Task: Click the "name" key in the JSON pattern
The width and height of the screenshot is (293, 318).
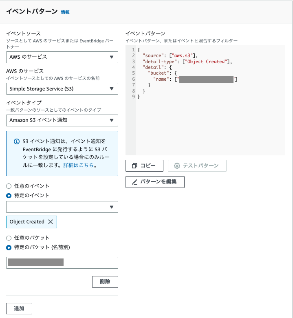Action: 161,79
